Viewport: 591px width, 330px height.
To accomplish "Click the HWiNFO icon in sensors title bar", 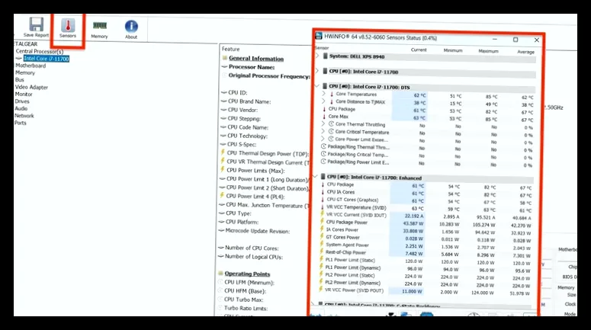I will coord(319,37).
